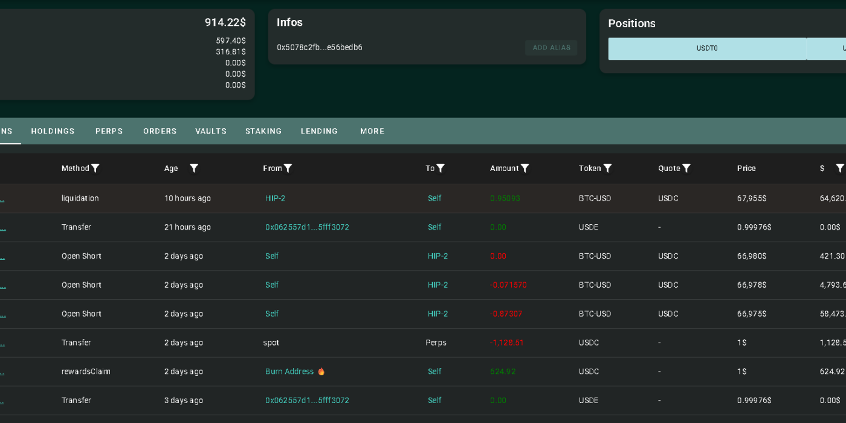846x423 pixels.
Task: Go to the Vaults tab
Action: pos(211,131)
